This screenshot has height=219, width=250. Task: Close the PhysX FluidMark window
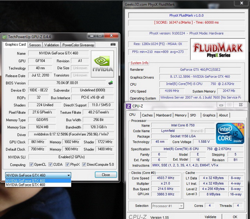(242, 3)
